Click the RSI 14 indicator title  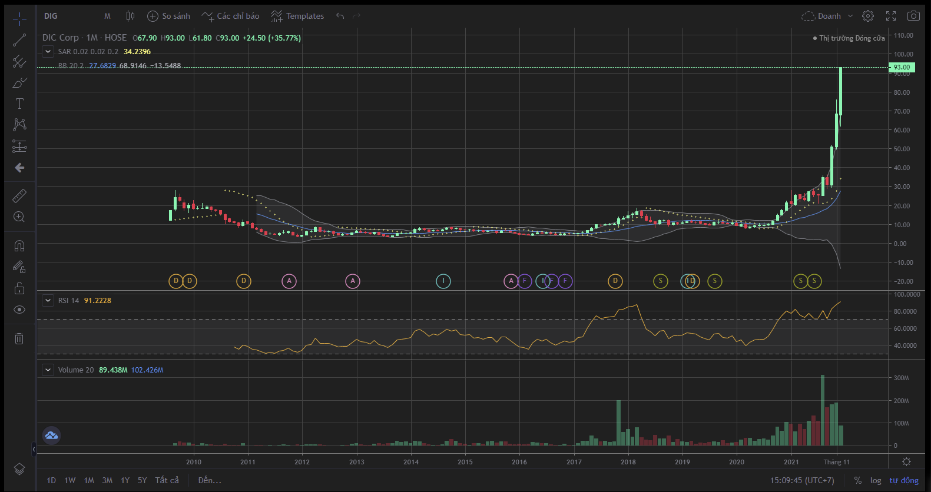tap(68, 300)
